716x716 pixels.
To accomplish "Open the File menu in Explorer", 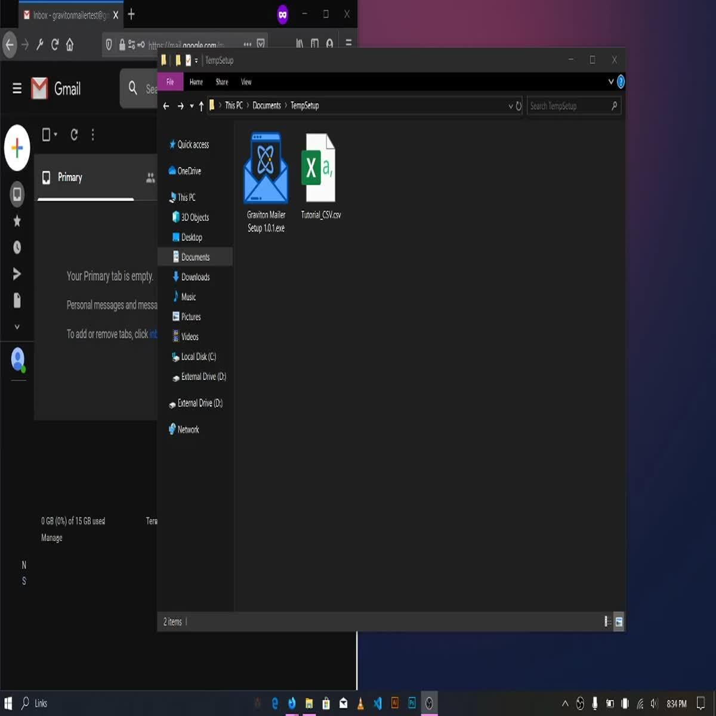I will [170, 82].
